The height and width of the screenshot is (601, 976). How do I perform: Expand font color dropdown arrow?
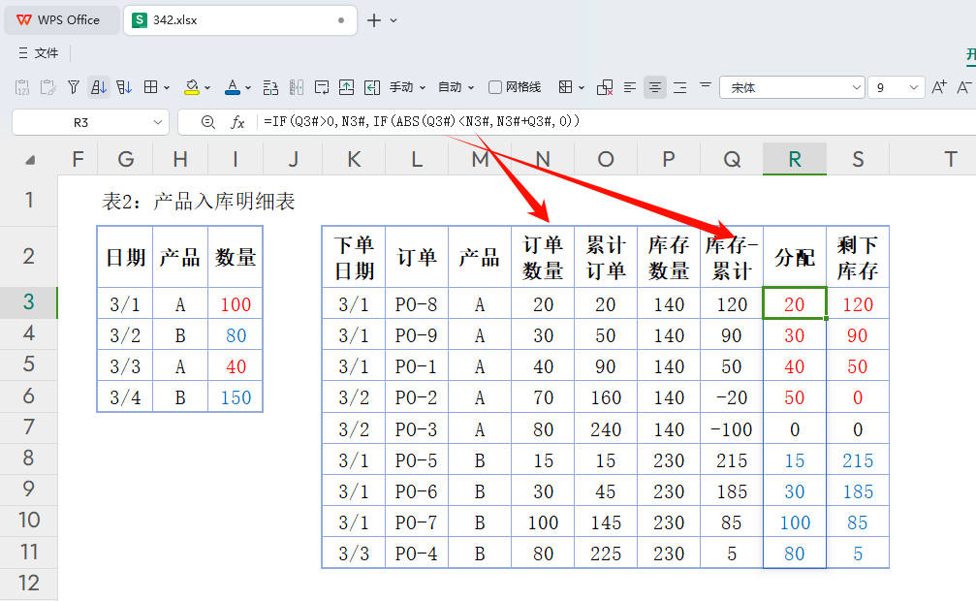pyautogui.click(x=248, y=88)
